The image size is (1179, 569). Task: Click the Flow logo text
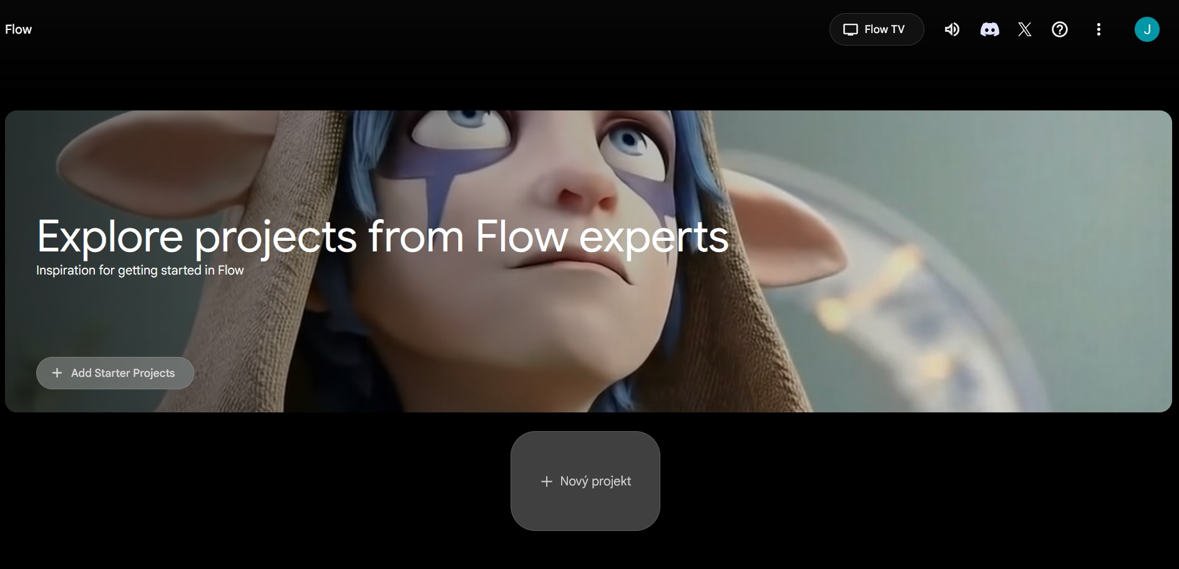[18, 29]
